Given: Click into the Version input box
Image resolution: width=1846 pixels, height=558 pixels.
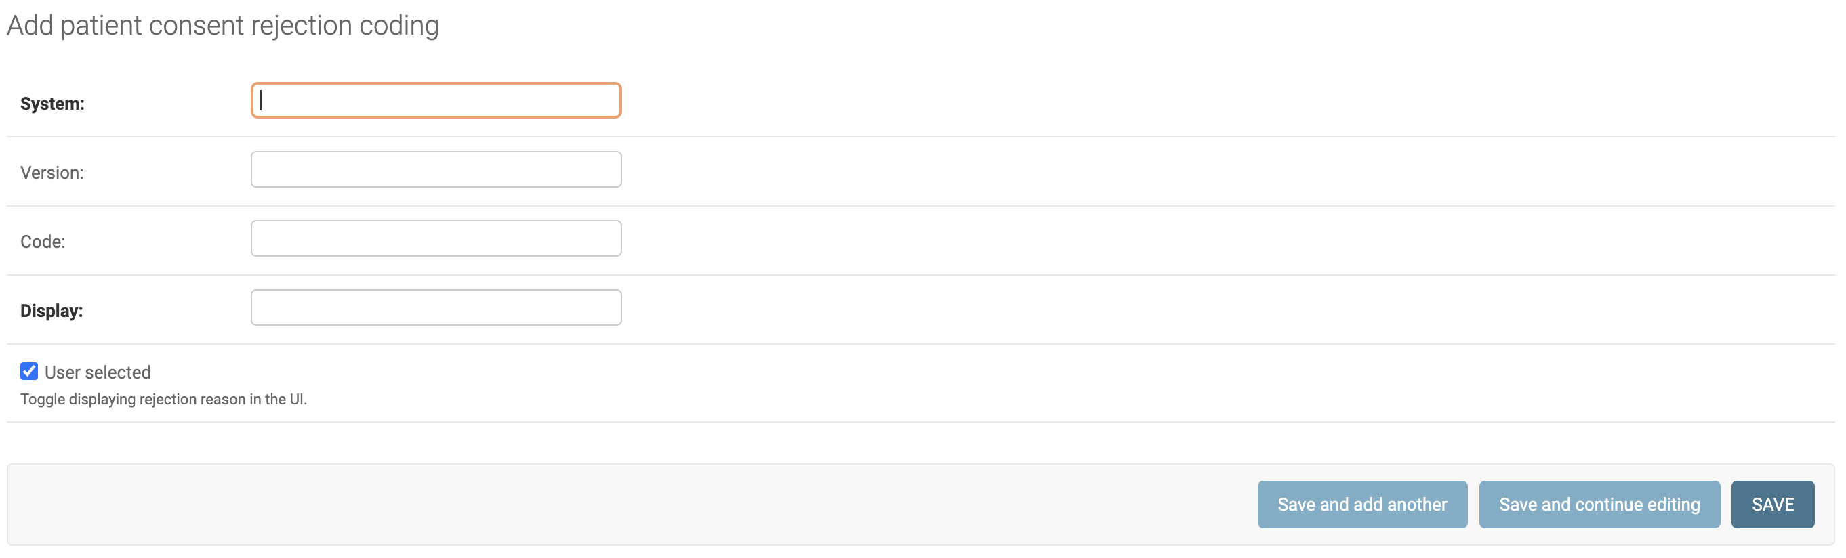Looking at the screenshot, I should tap(436, 170).
